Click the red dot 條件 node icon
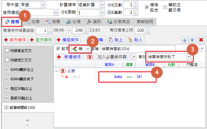 [x=67, y=77]
